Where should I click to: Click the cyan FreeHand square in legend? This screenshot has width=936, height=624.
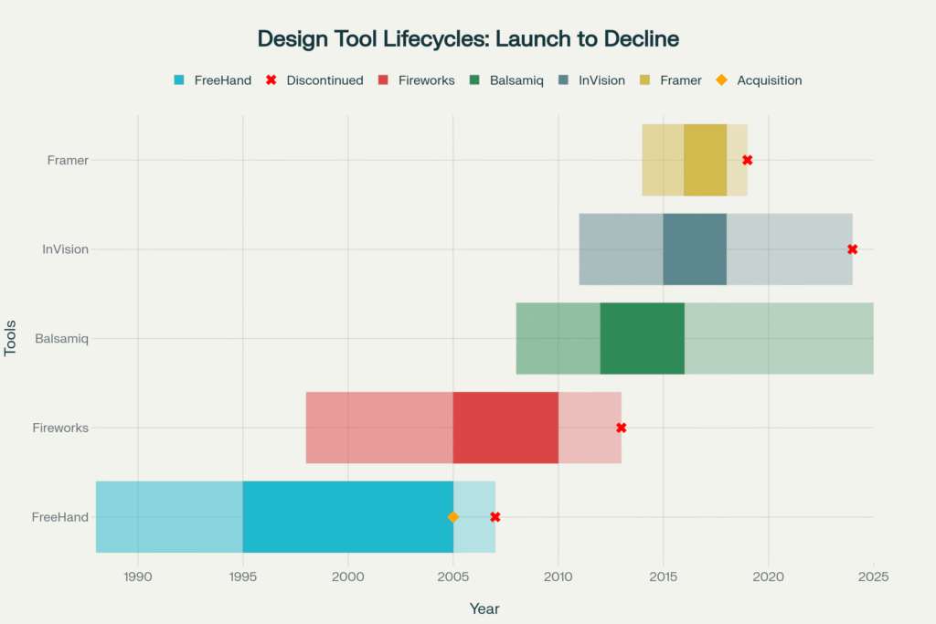179,80
